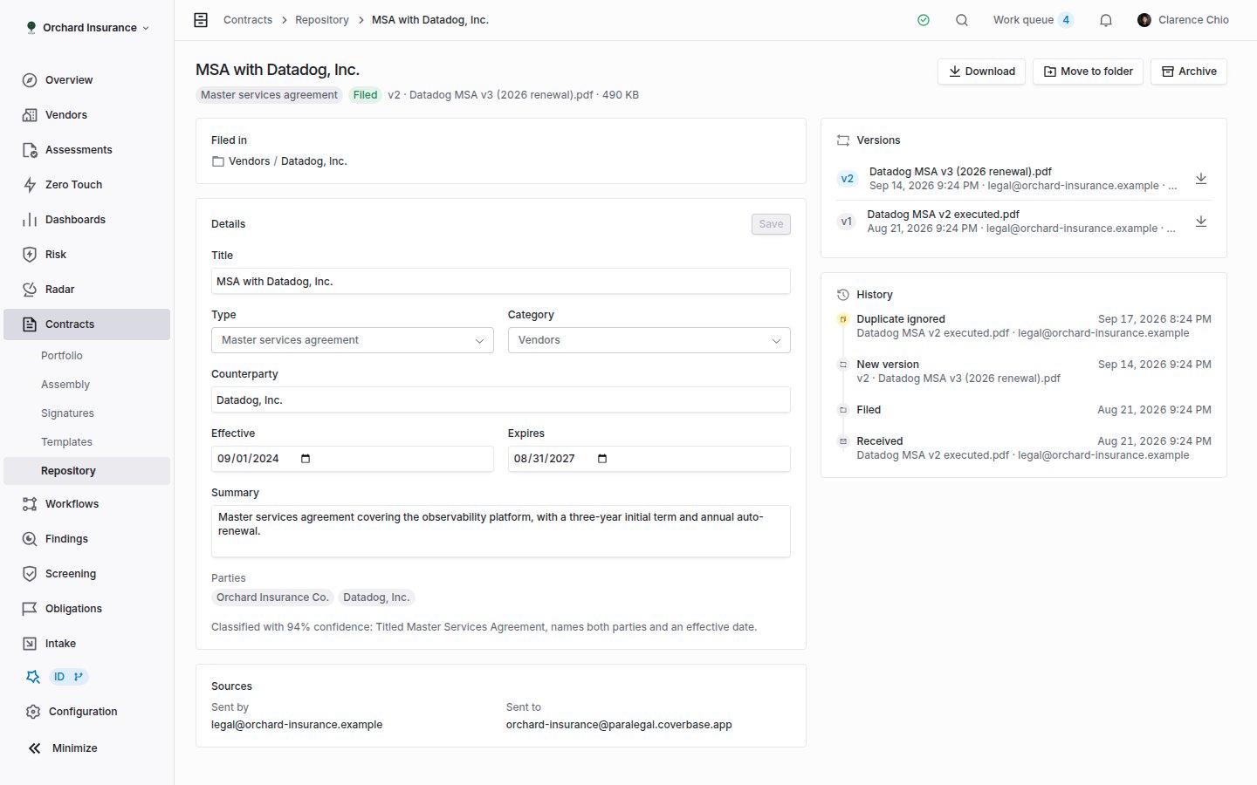Select Repository in the sidebar

pyautogui.click(x=87, y=471)
